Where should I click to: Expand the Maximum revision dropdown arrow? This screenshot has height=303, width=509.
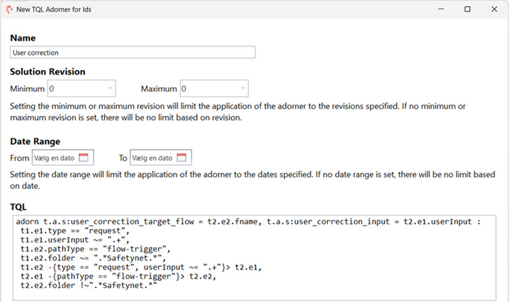point(243,88)
